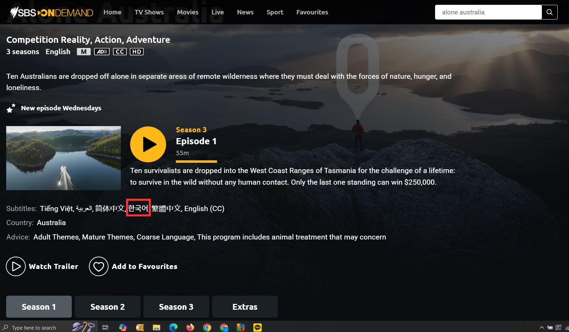Open Windows Task View from taskbar

105,327
